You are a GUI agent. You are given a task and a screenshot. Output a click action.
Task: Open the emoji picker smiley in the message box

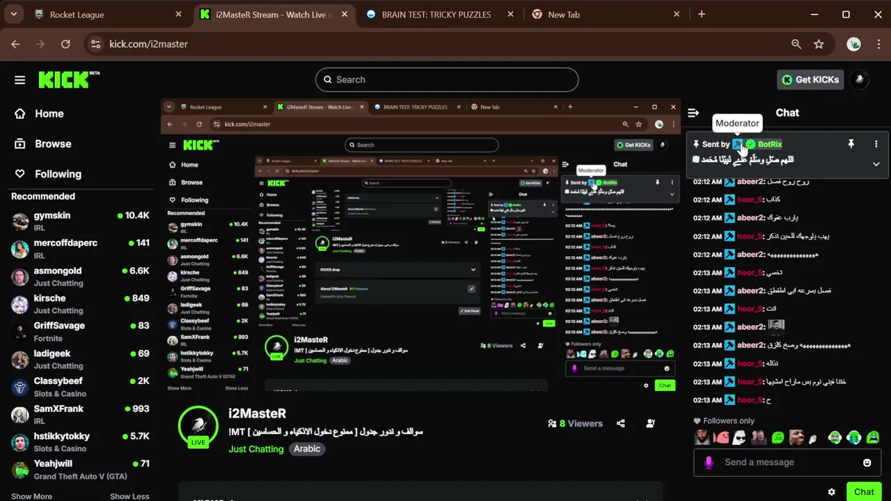(x=867, y=463)
